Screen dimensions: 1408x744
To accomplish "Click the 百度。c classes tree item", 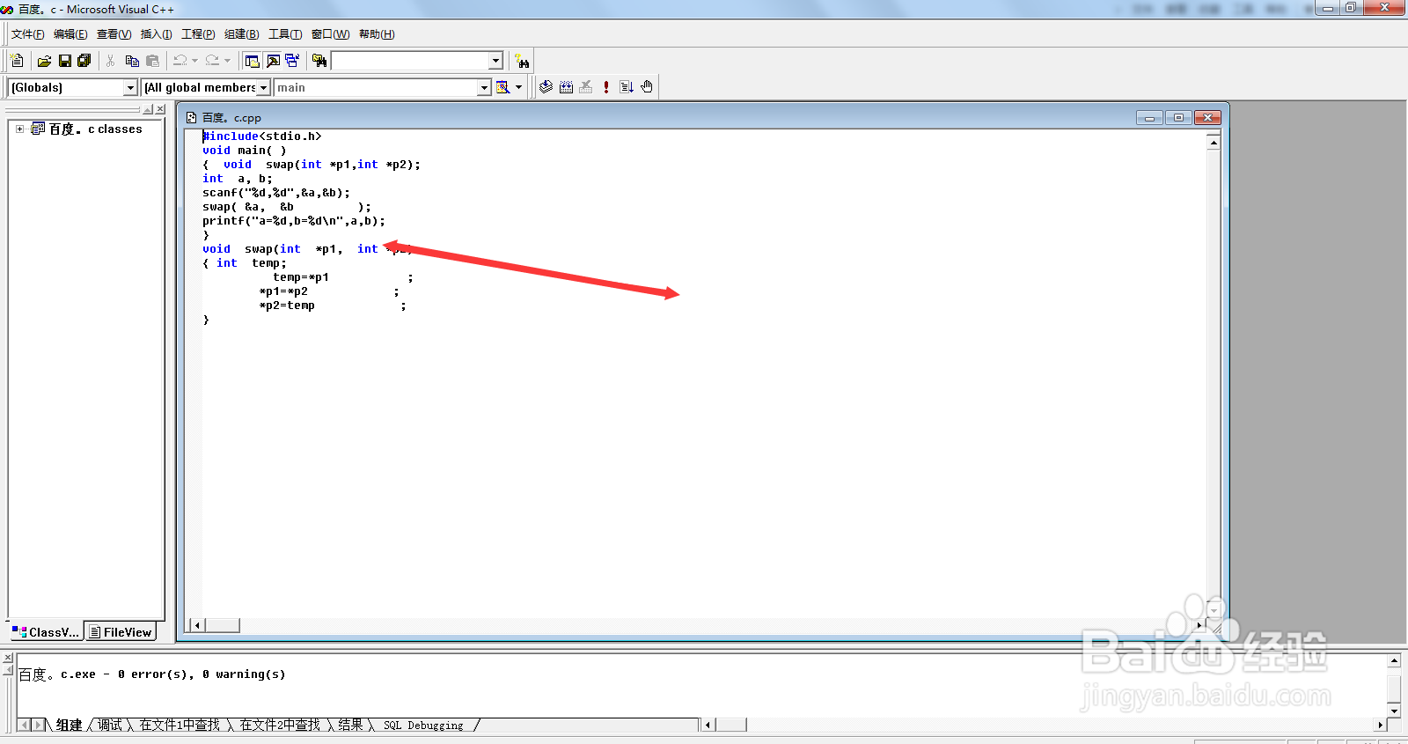I will [95, 129].
